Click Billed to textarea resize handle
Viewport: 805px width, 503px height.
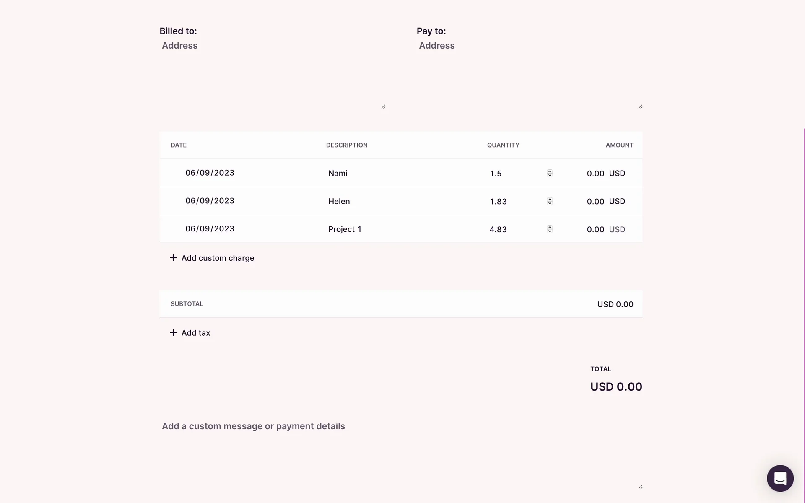coord(383,107)
